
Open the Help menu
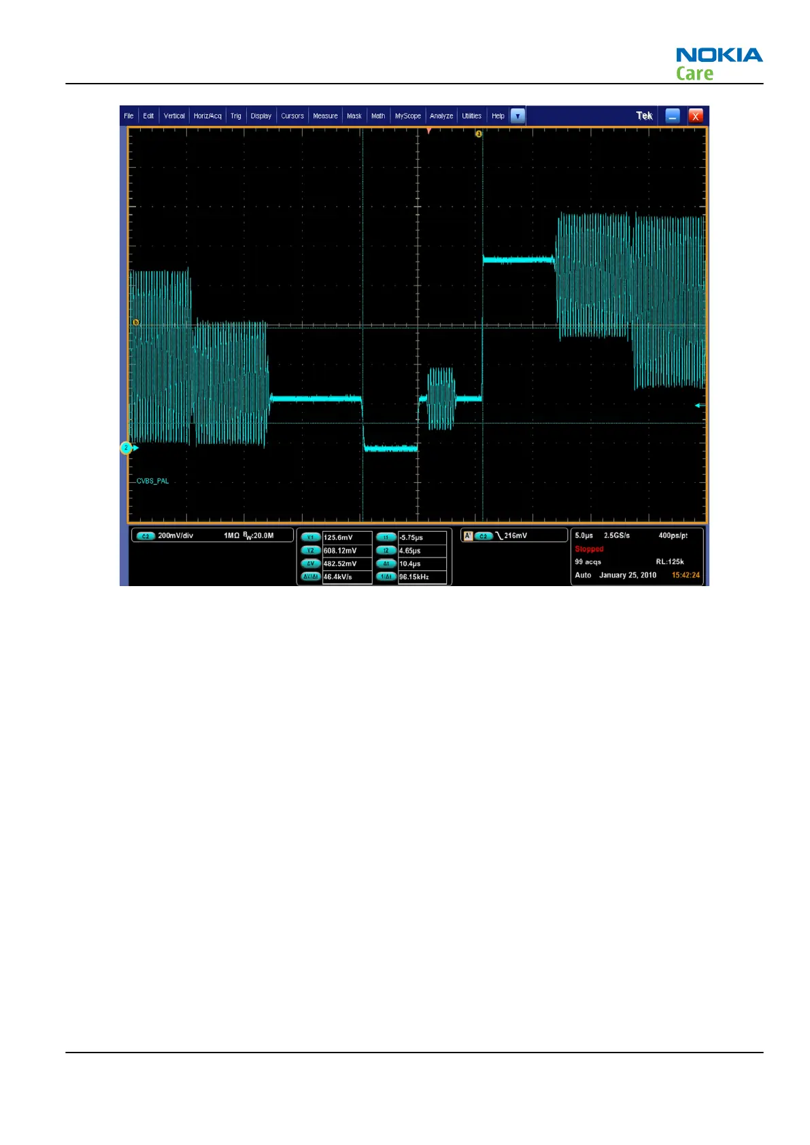498,116
